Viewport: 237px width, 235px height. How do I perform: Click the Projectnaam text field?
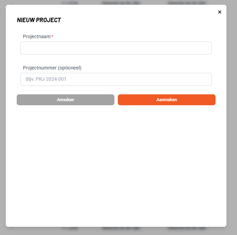click(x=116, y=48)
